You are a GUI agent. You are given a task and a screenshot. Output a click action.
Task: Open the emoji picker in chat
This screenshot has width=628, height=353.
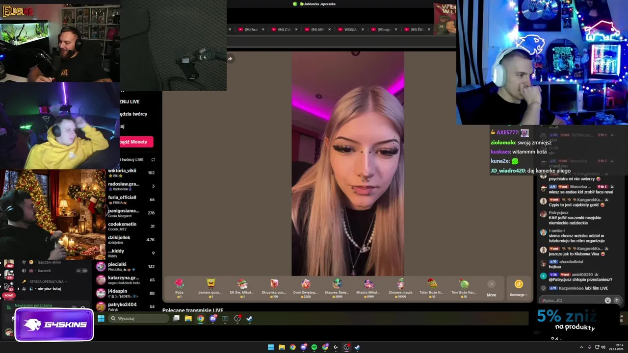608,301
